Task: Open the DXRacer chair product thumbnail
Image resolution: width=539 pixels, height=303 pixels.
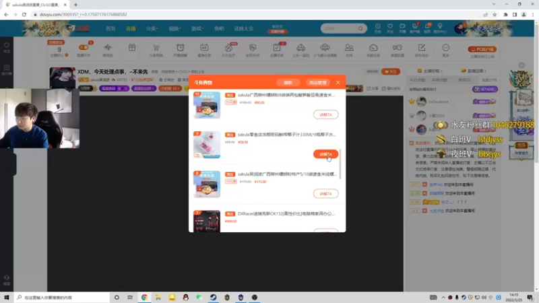Action: coord(207,222)
